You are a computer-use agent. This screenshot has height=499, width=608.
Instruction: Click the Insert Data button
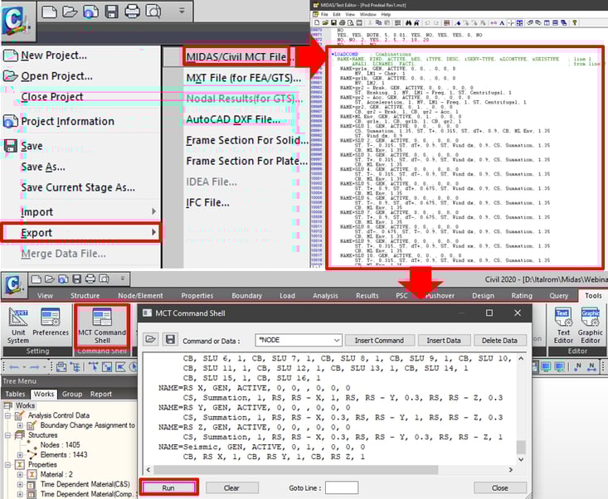tap(444, 340)
